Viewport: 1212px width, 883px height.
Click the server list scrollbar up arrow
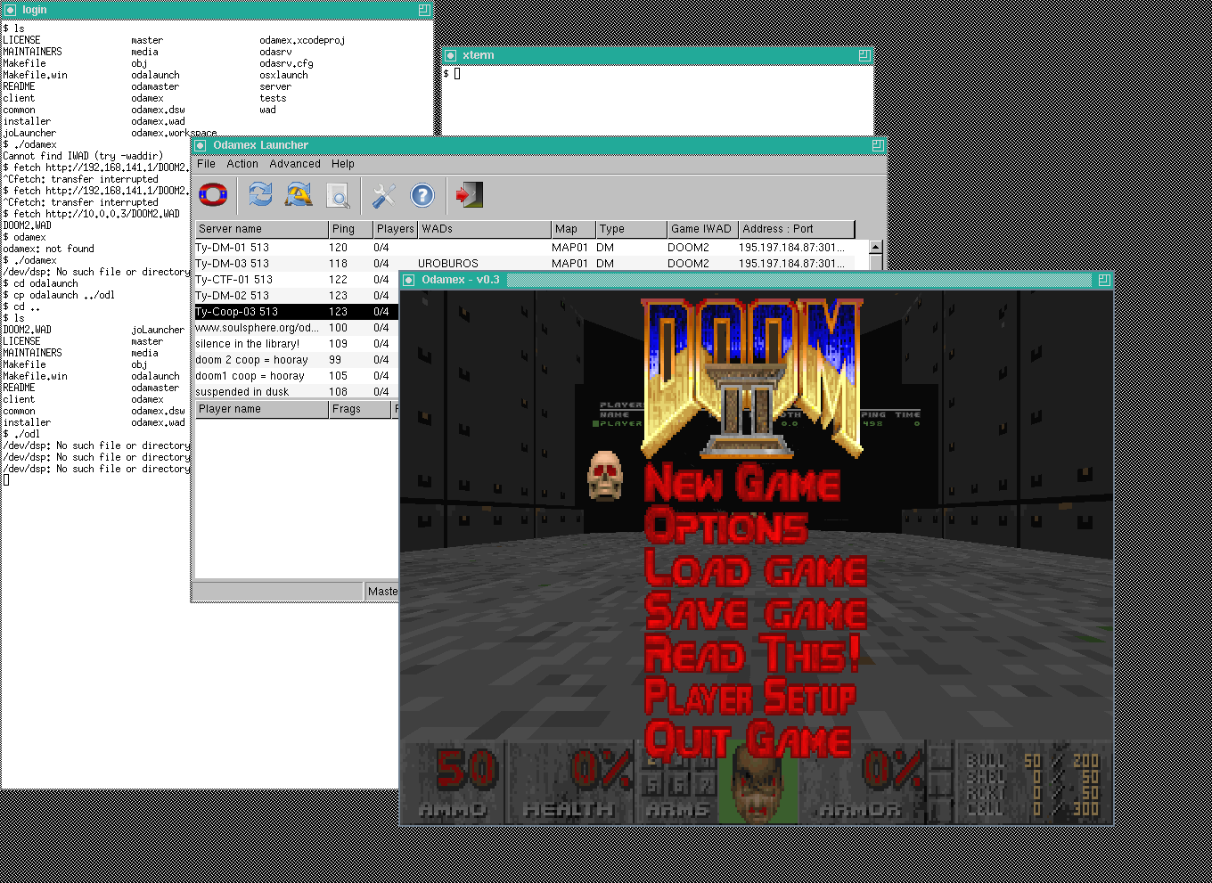[x=875, y=247]
